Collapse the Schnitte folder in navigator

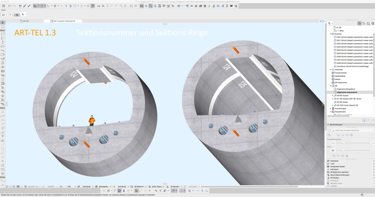pyautogui.click(x=331, y=34)
